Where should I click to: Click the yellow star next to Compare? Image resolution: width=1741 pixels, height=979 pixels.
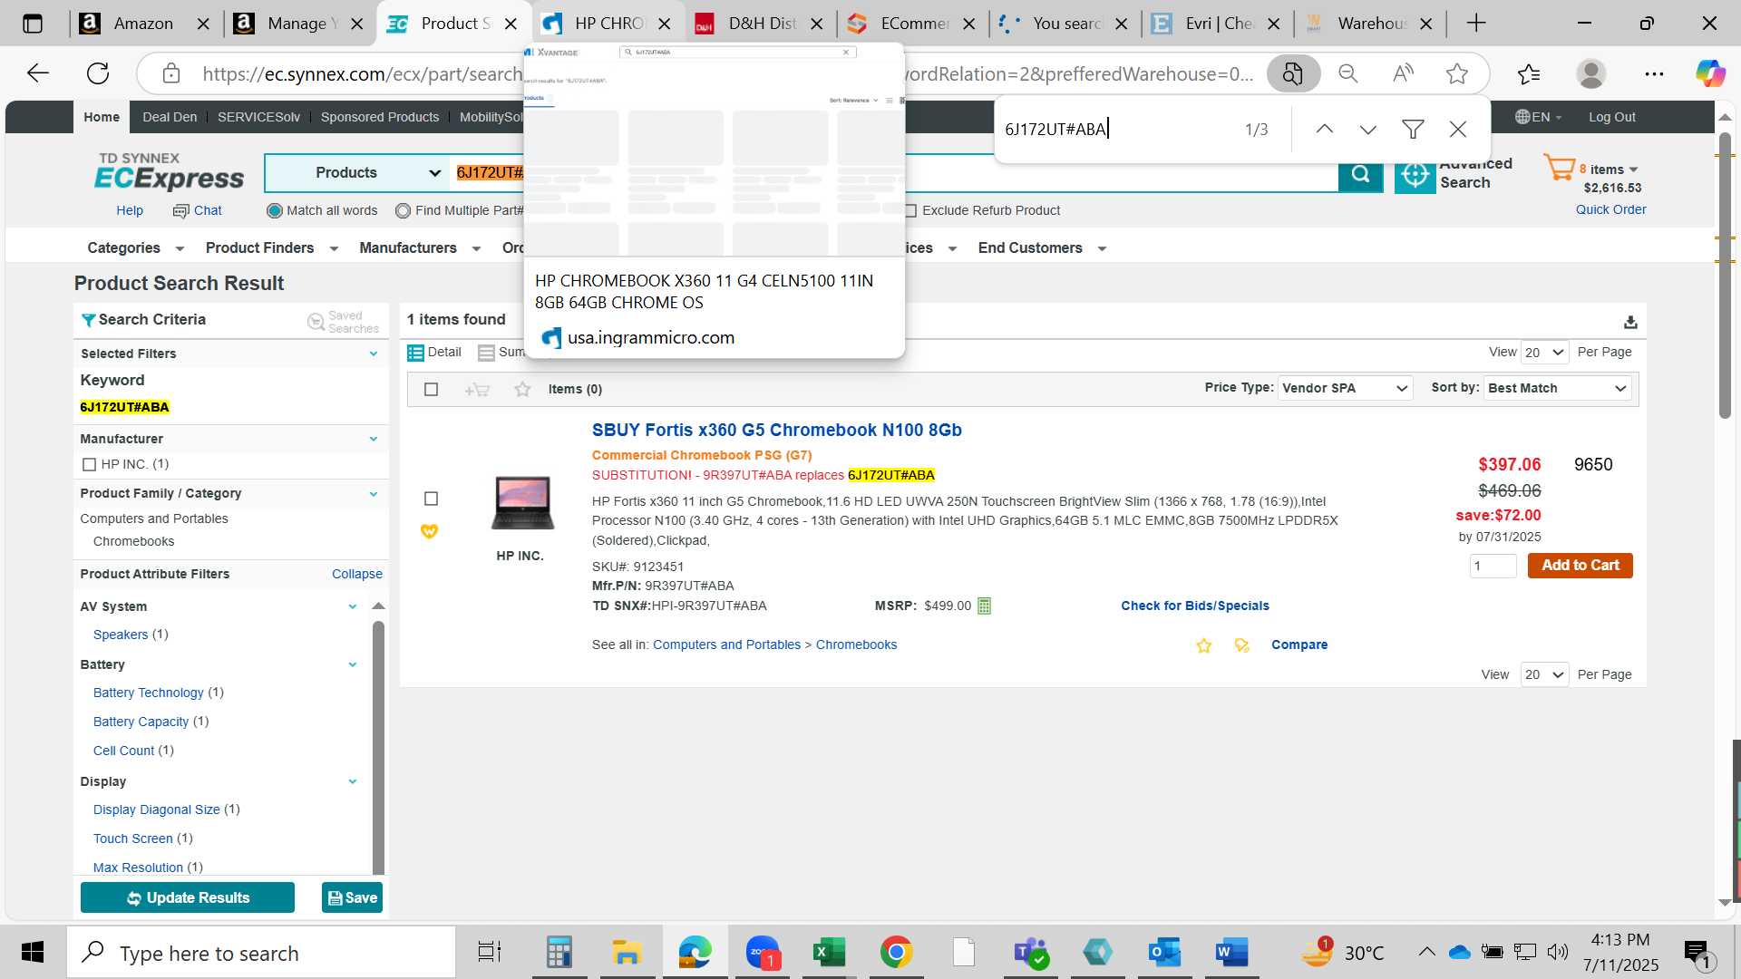pos(1203,645)
